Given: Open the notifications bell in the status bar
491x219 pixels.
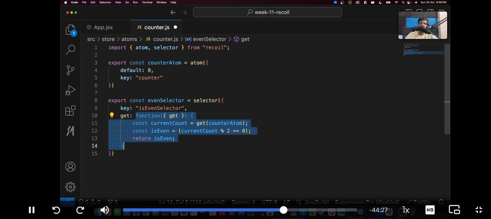Looking at the screenshot, I should pyautogui.click(x=441, y=202).
